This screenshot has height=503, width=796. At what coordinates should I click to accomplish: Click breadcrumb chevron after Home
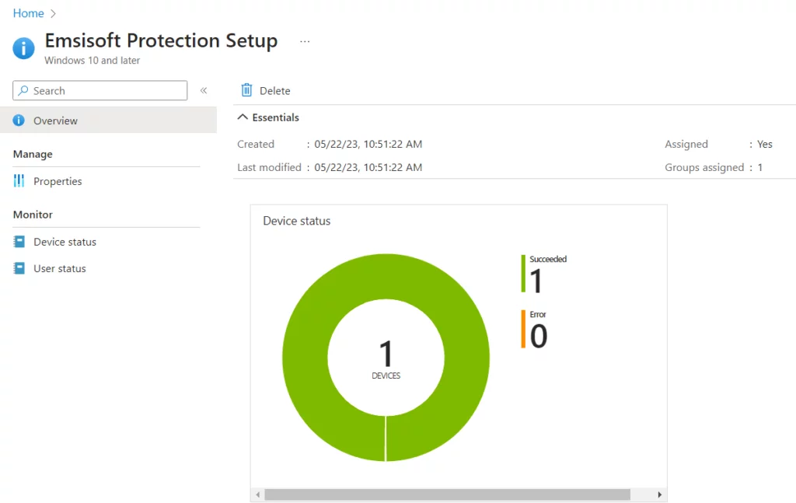coord(53,14)
